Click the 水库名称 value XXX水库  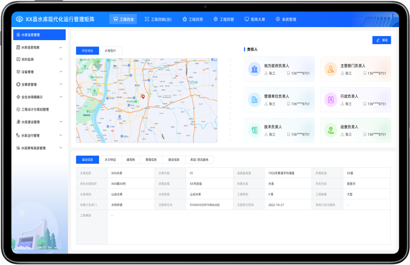click(x=117, y=173)
